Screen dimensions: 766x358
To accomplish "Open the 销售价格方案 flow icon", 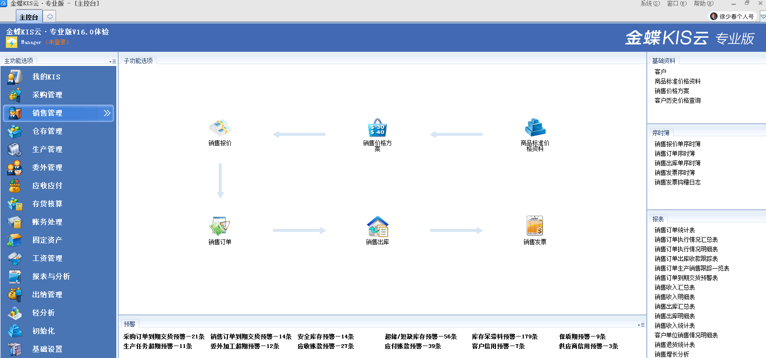I will (377, 127).
